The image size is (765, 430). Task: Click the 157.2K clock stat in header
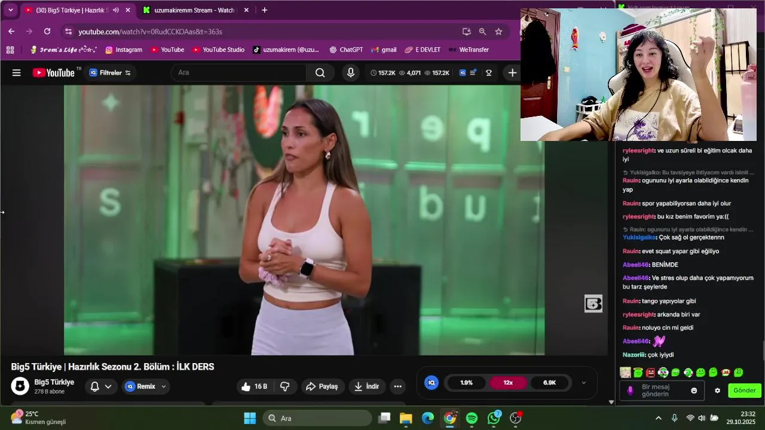point(383,73)
